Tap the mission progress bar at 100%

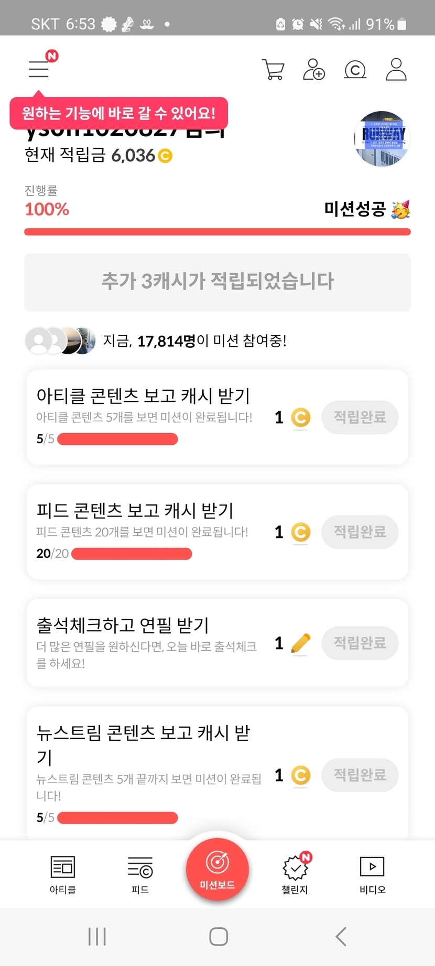coord(217,232)
